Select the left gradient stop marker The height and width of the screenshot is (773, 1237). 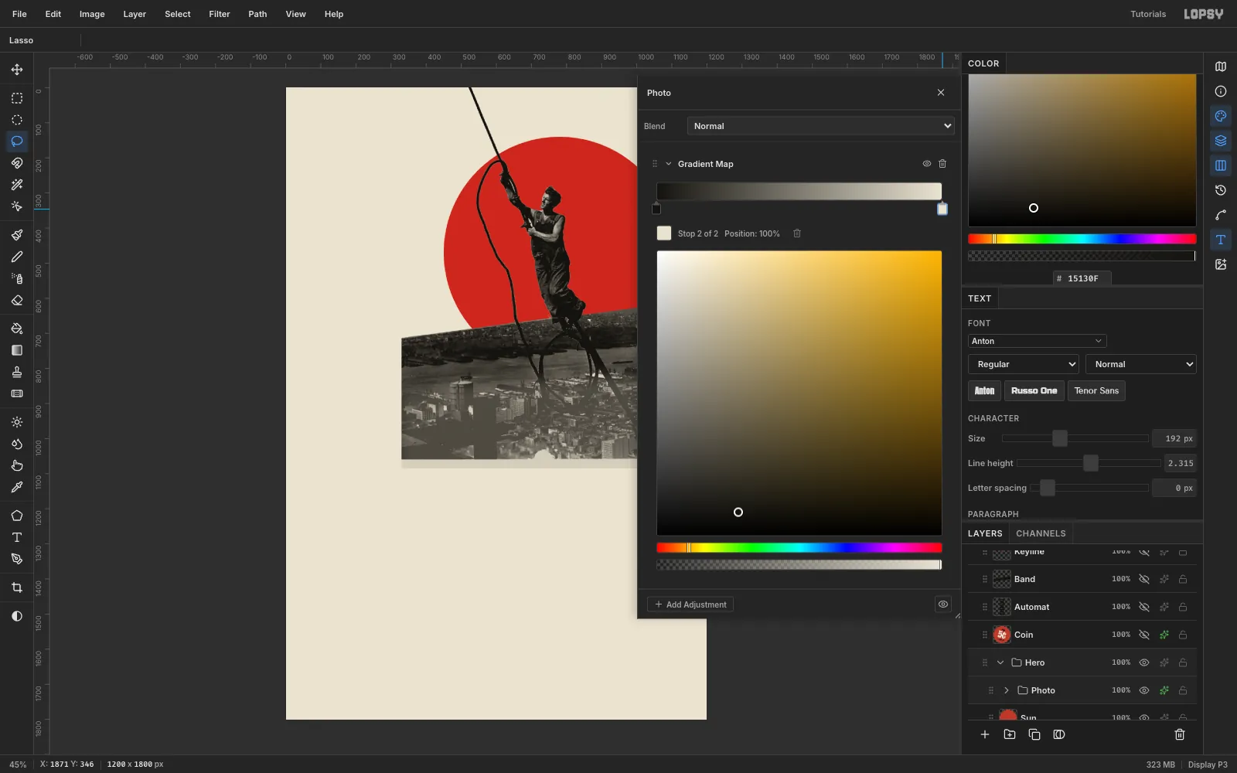(656, 209)
